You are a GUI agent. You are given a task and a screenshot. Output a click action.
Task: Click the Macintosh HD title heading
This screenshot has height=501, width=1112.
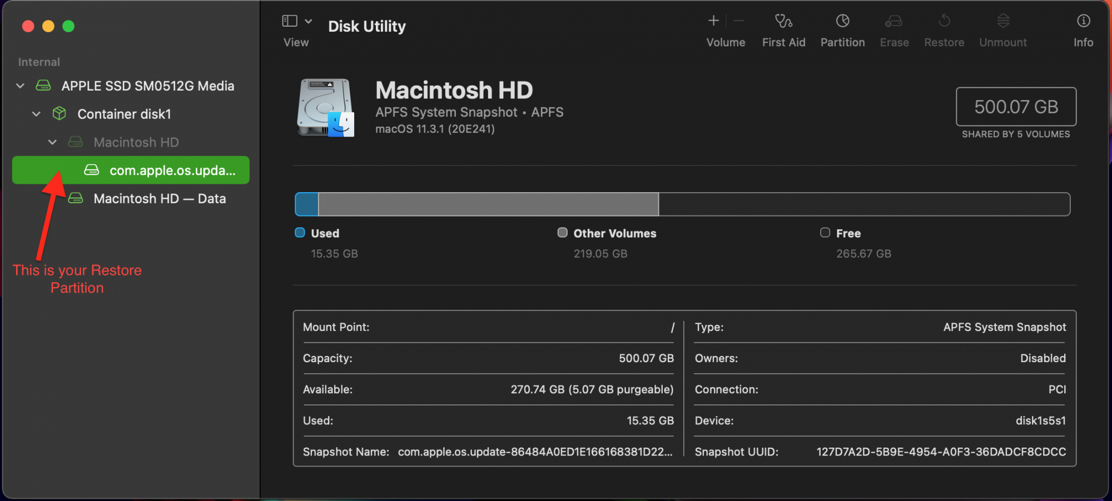(x=454, y=90)
